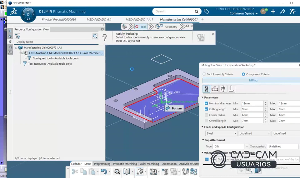Click the search magnifier in Resource Configuration View
This screenshot has width=300, height=178.
pos(95,36)
